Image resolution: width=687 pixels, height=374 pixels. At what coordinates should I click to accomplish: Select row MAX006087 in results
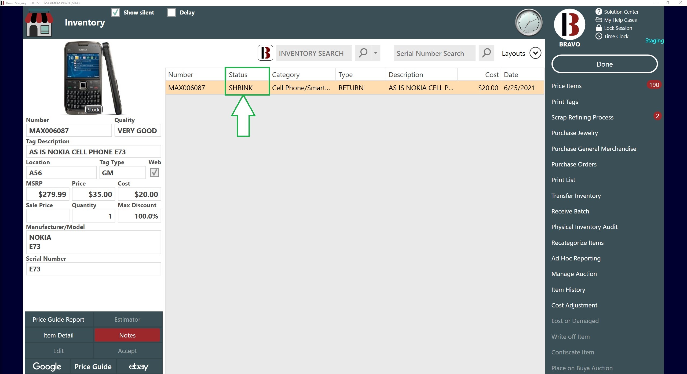click(x=355, y=88)
